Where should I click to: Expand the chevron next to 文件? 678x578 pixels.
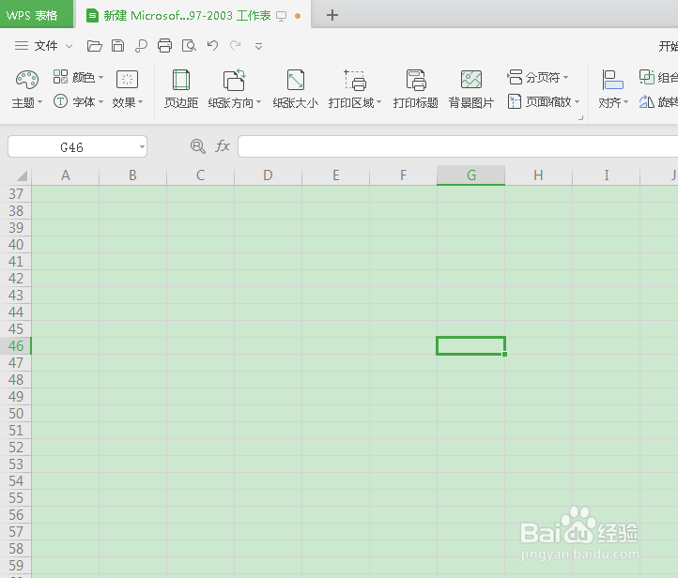click(x=69, y=46)
